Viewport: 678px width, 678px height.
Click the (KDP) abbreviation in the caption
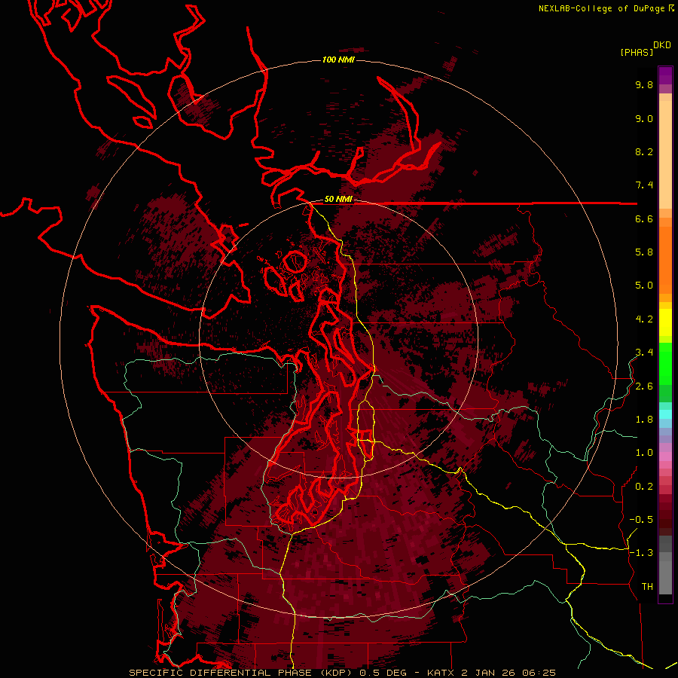tap(337, 673)
